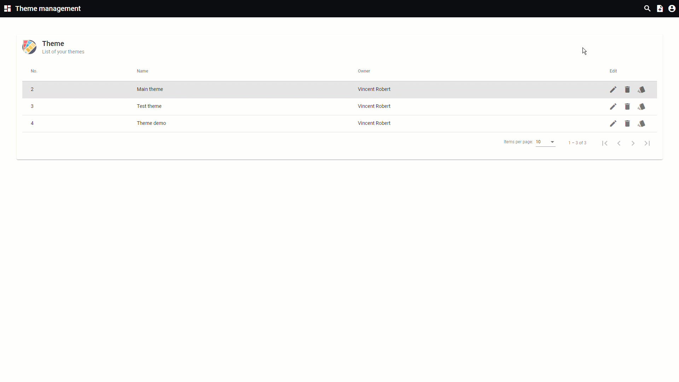Click row number 4

32,123
